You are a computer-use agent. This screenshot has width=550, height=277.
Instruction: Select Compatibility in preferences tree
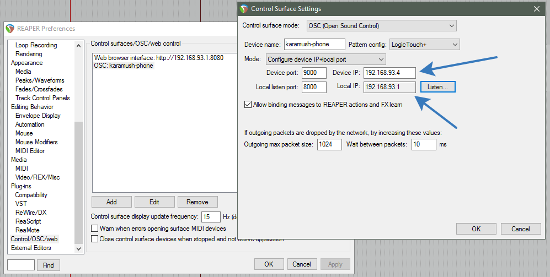[x=31, y=195]
